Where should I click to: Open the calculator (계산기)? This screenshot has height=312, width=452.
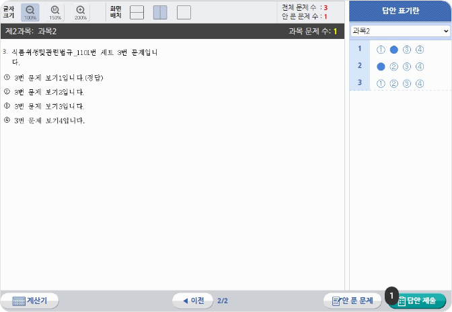tap(30, 301)
